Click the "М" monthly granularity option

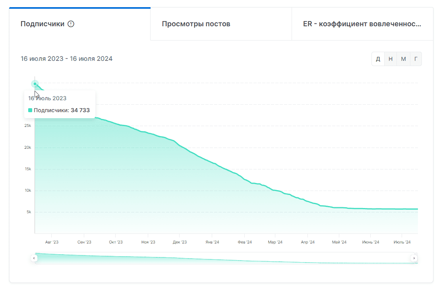coord(403,58)
